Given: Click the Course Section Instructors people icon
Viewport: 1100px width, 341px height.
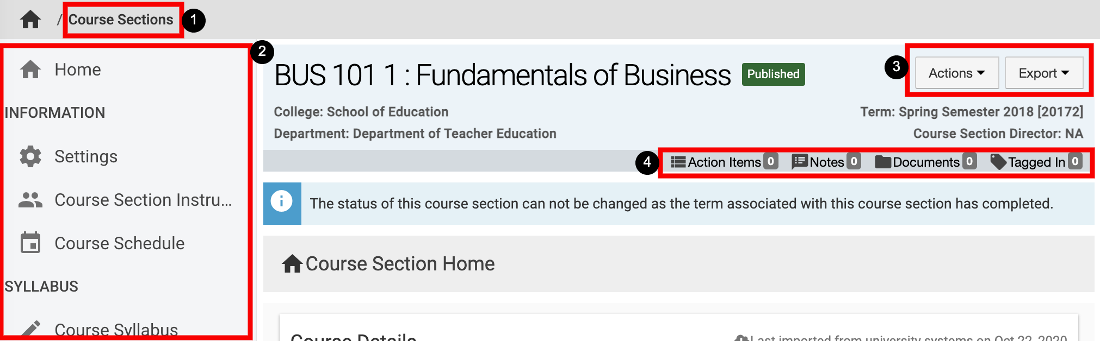Looking at the screenshot, I should [30, 200].
